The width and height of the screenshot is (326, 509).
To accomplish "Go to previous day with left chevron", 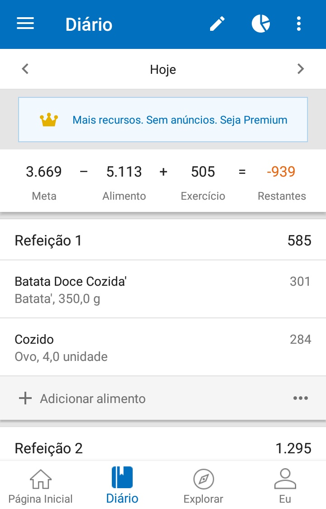I will pyautogui.click(x=25, y=69).
